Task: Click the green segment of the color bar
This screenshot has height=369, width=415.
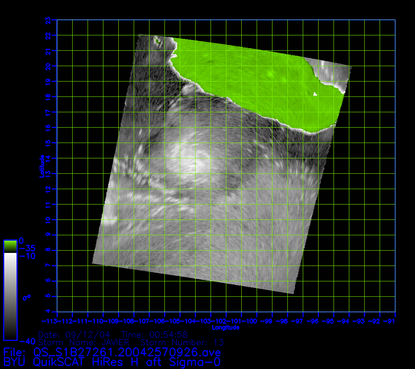Action: 10,246
